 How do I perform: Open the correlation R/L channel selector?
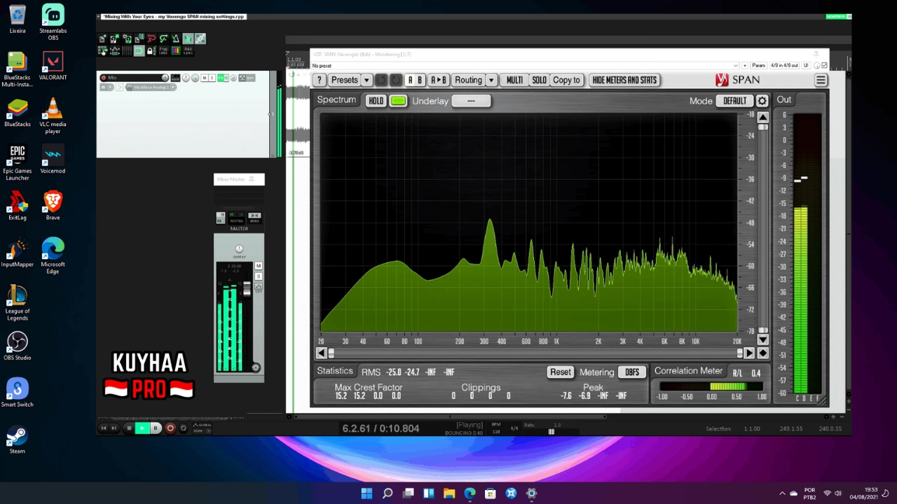737,373
